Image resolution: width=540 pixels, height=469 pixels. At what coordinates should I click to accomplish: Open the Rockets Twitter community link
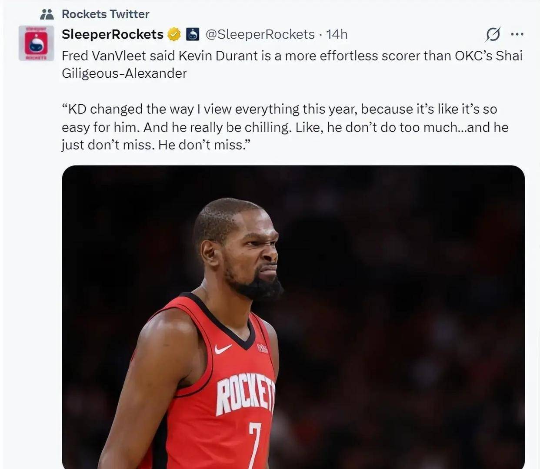(x=105, y=14)
